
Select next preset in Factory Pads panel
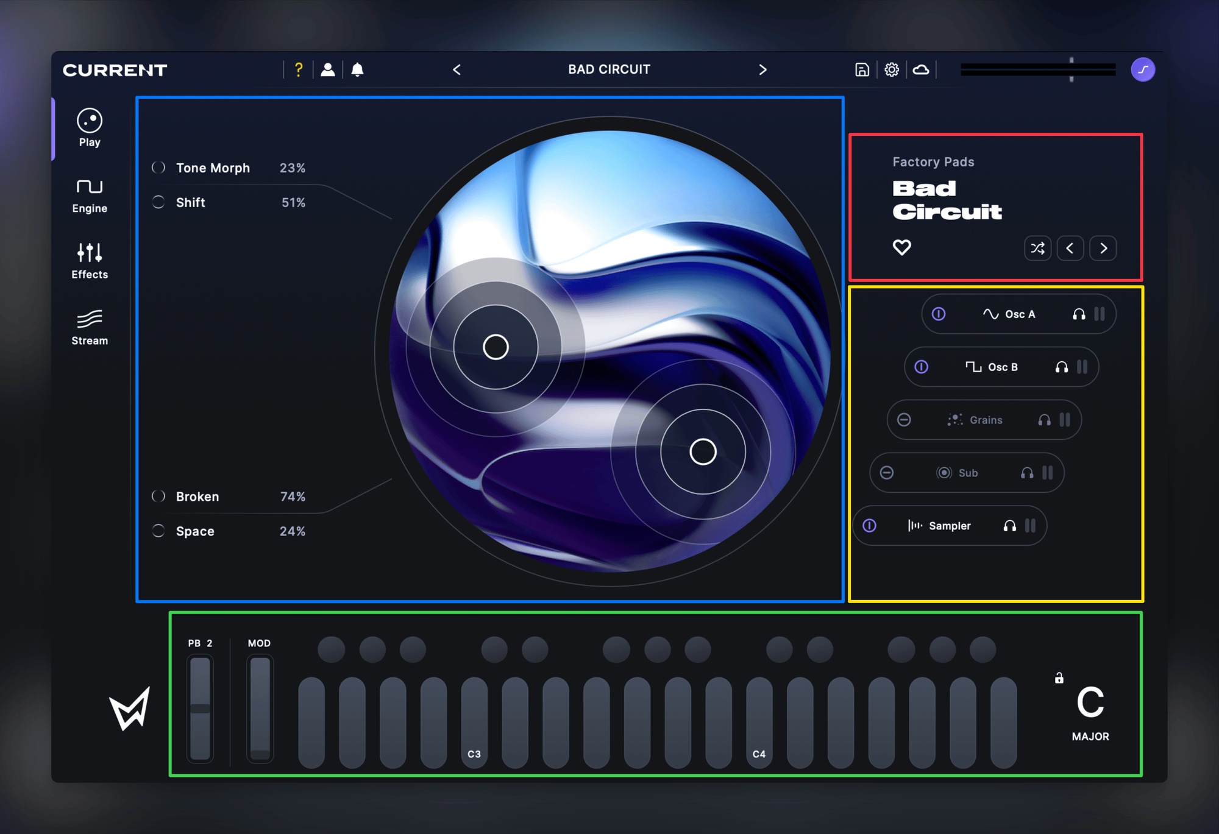(x=1103, y=248)
